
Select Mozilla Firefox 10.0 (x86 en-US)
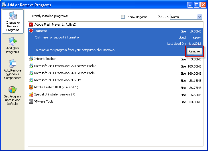(56, 87)
